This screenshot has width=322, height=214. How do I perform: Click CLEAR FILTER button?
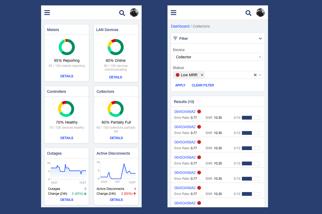click(x=203, y=85)
